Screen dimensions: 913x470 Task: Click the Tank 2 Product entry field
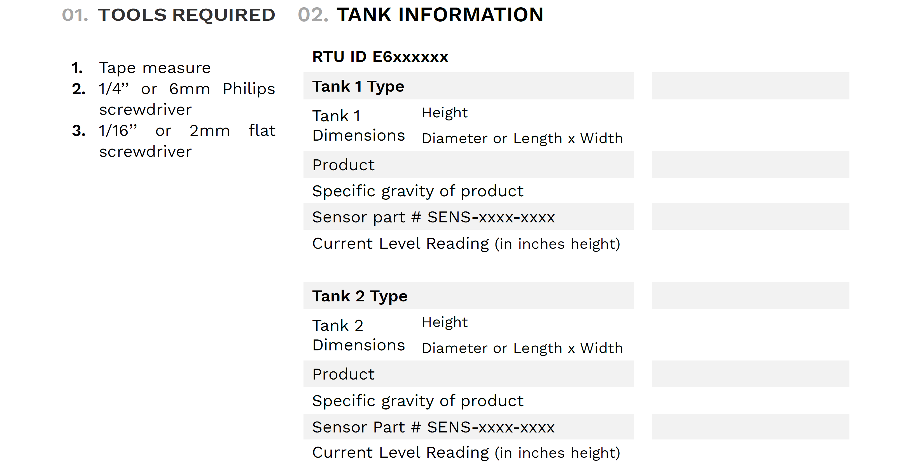point(750,374)
